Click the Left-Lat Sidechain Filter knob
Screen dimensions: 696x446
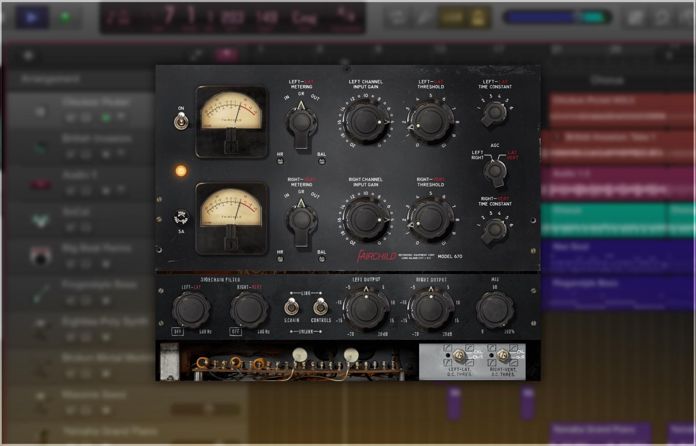point(191,309)
